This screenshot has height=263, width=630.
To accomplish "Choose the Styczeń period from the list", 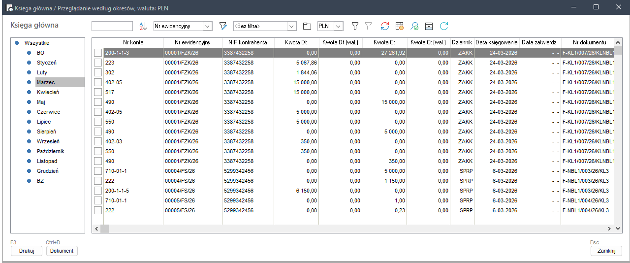I will [x=47, y=63].
